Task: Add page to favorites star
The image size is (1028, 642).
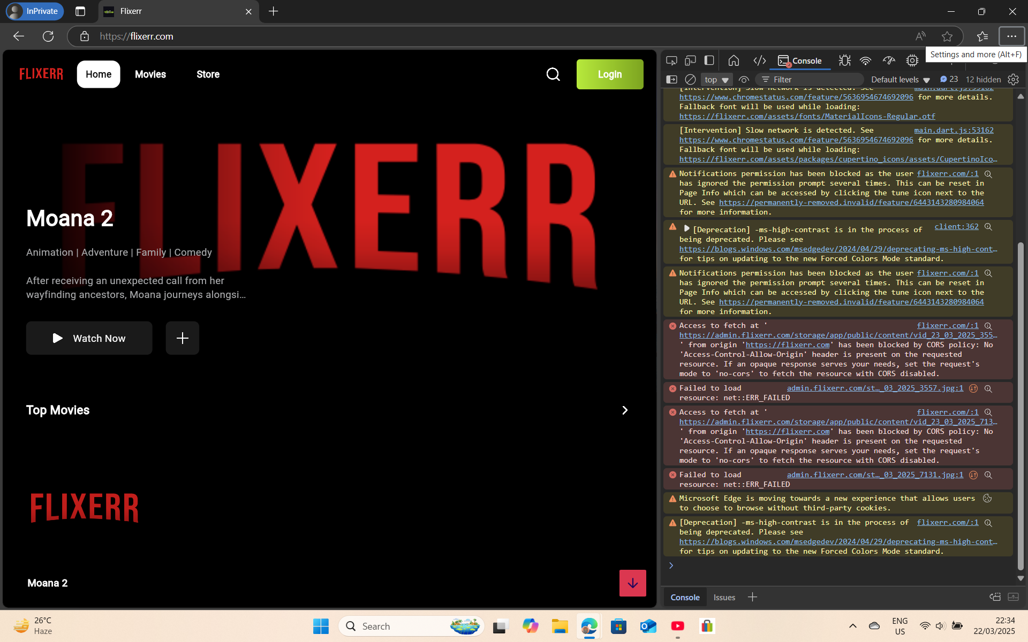Action: pos(947,36)
